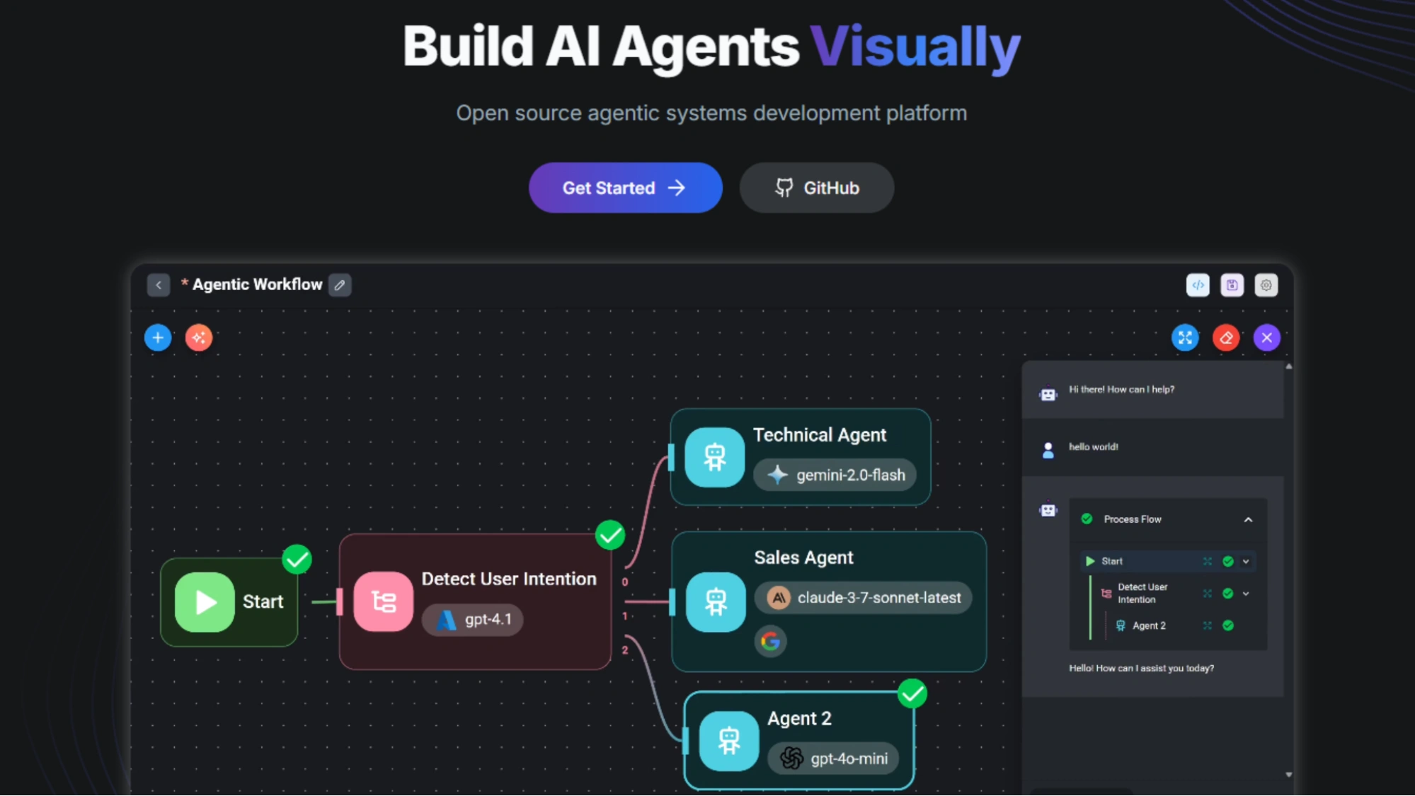Open the code view icon
Image resolution: width=1415 pixels, height=796 pixels.
[x=1198, y=285]
